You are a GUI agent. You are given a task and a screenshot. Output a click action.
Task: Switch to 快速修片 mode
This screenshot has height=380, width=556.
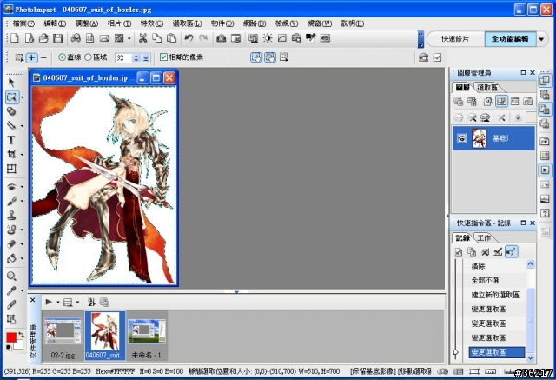point(455,39)
